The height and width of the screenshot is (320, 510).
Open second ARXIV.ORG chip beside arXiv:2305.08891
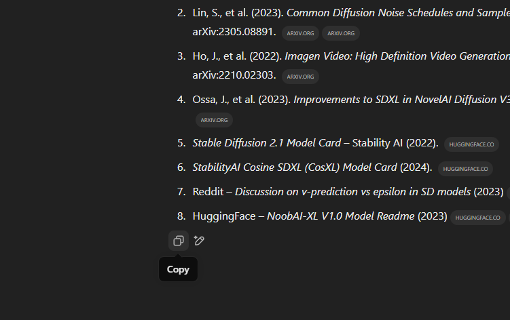coord(341,33)
